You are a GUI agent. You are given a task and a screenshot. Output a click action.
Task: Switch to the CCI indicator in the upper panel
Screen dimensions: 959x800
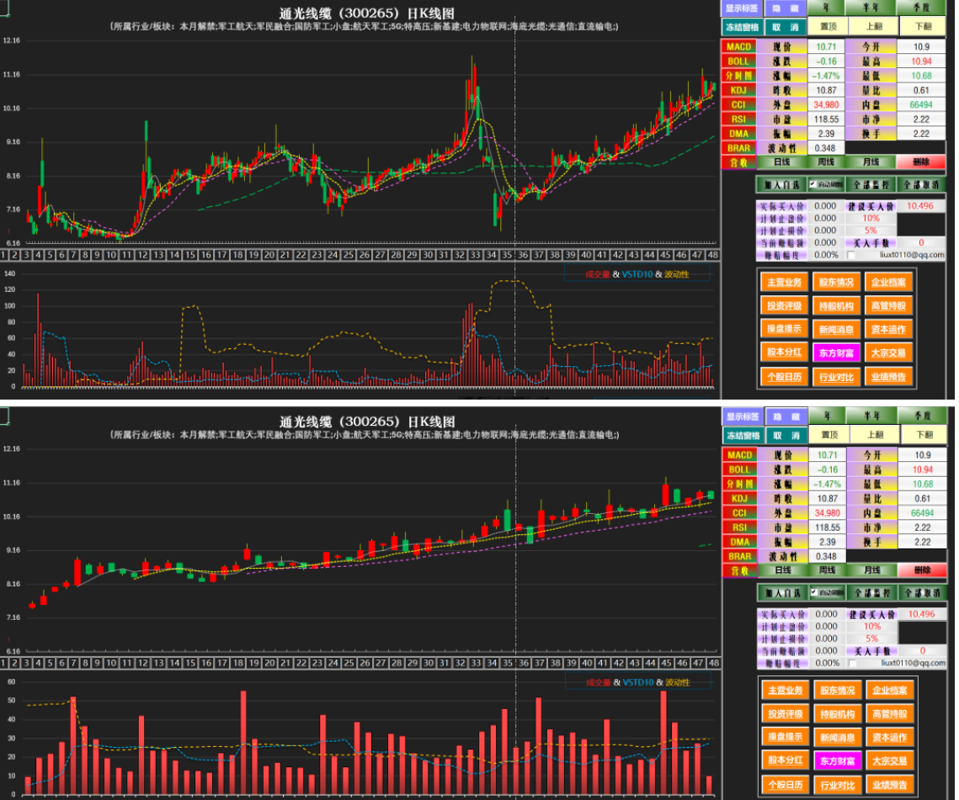738,104
